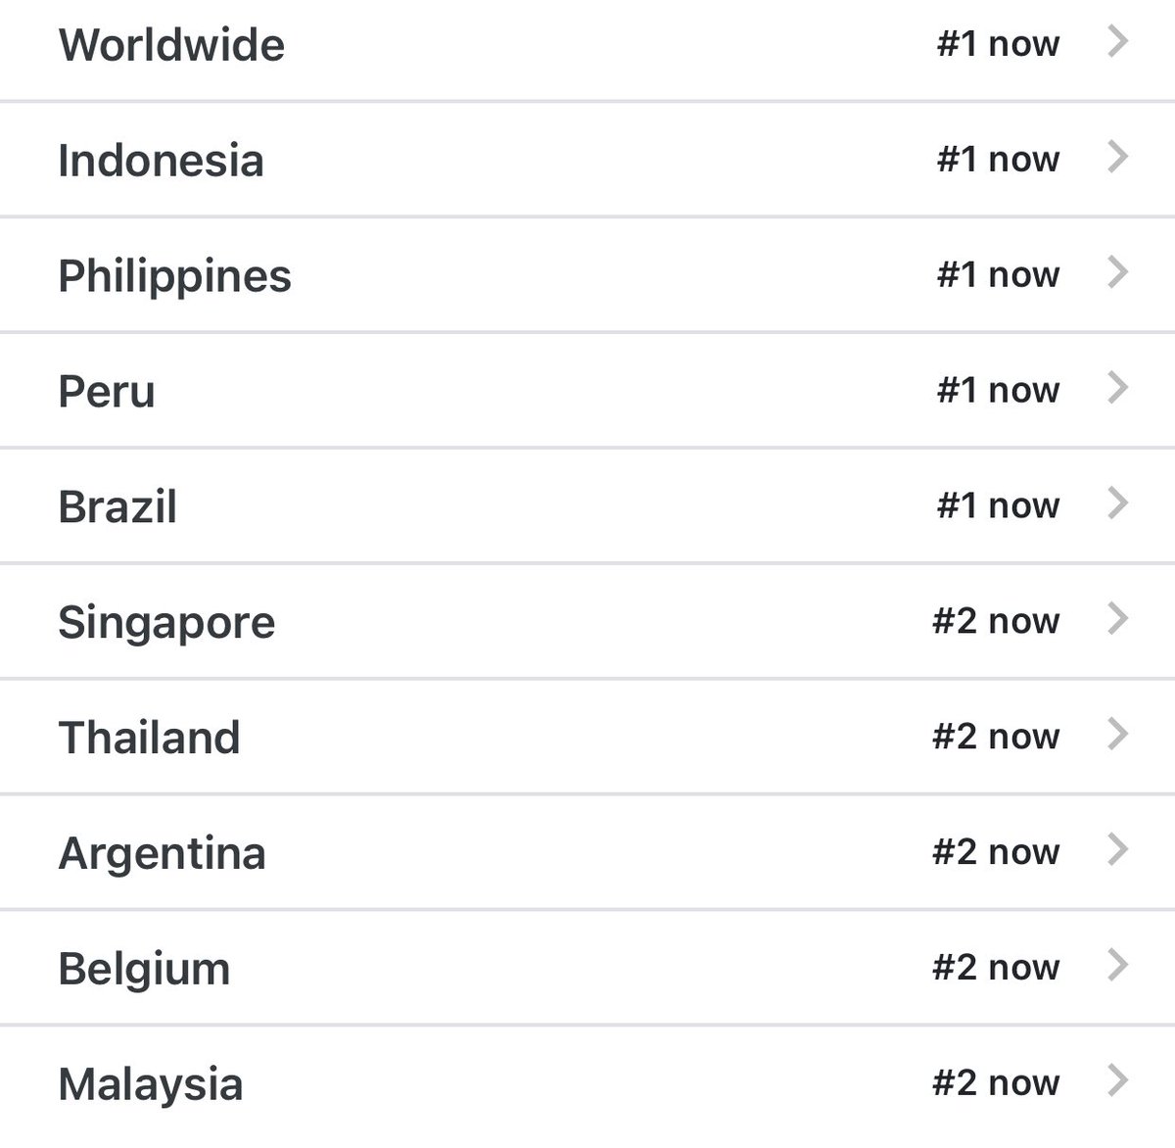Expand the Indonesia row chevron arrow
The height and width of the screenshot is (1148, 1175).
coord(1117,157)
